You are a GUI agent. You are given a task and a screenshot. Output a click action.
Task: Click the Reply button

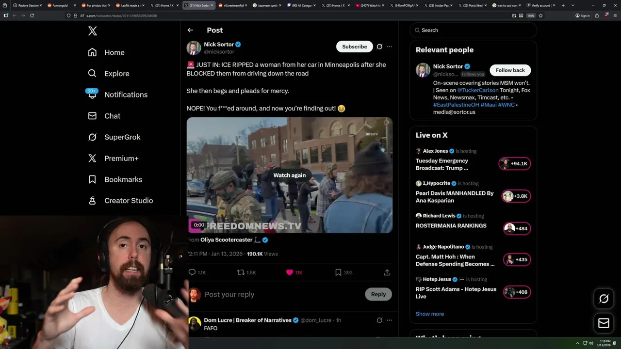click(x=378, y=294)
